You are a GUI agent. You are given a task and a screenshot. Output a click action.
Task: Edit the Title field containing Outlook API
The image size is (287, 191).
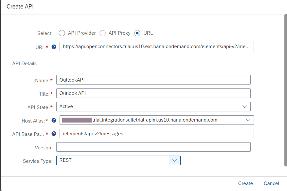pyautogui.click(x=153, y=93)
